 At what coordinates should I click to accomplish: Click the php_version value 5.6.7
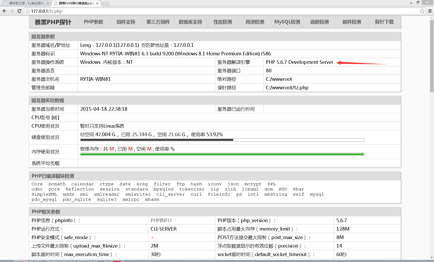(x=342, y=221)
